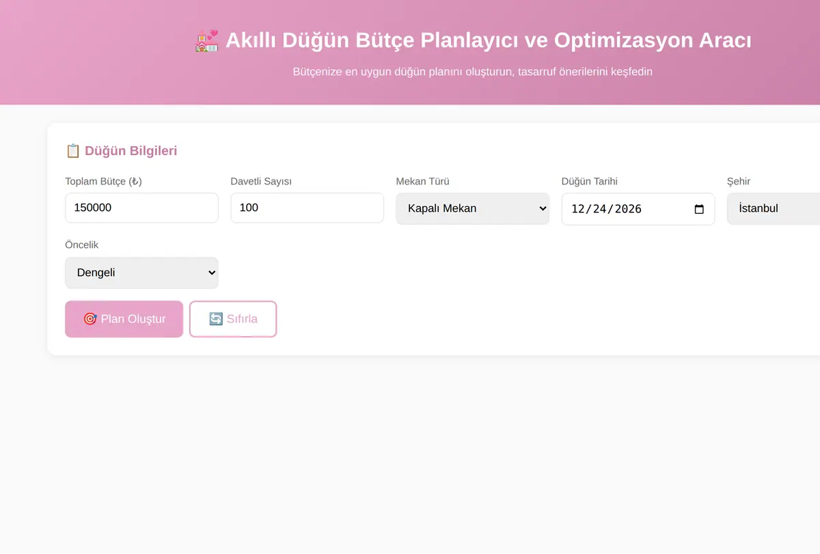
Task: Click the Mekan Türü label
Action: (423, 181)
